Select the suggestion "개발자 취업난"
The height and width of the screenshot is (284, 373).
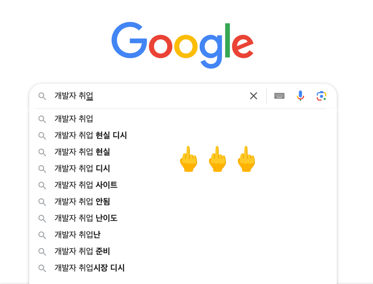78,235
